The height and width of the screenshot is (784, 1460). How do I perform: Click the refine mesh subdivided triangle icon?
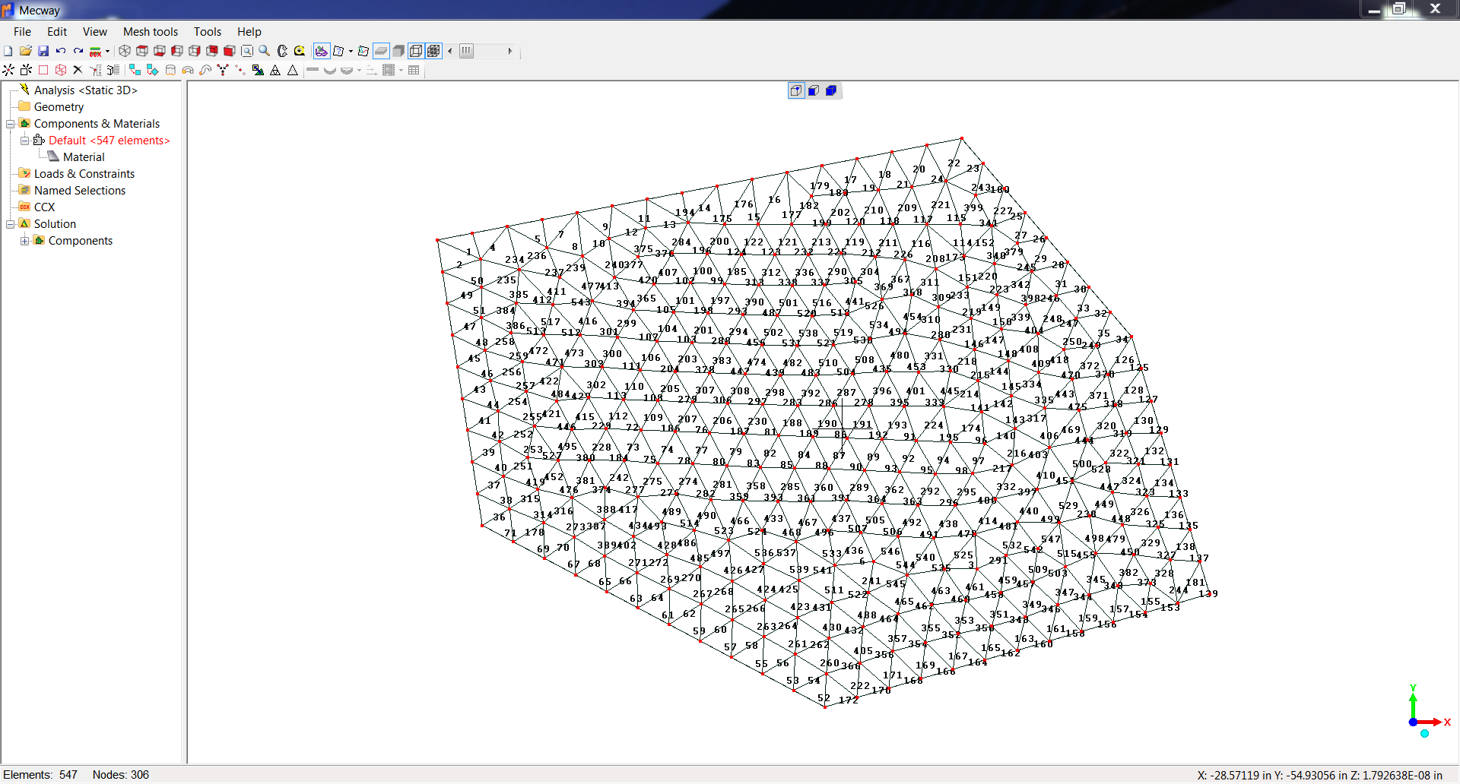pyautogui.click(x=275, y=70)
